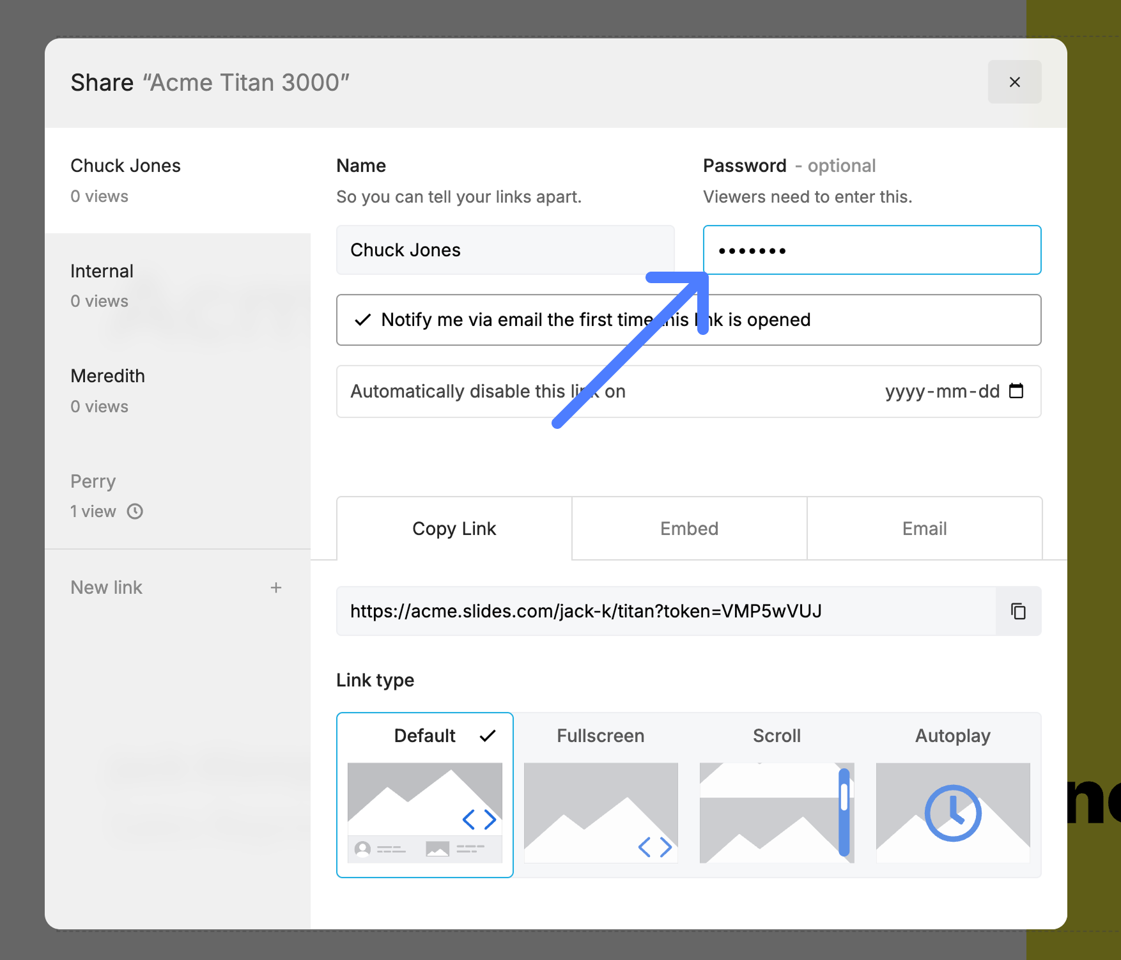The width and height of the screenshot is (1121, 960).
Task: Click the 'So you can tell your links apart.' text
Action: coord(459,197)
